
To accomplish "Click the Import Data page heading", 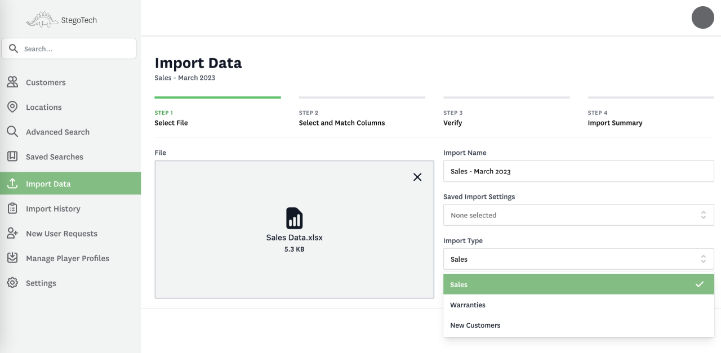I will (198, 62).
